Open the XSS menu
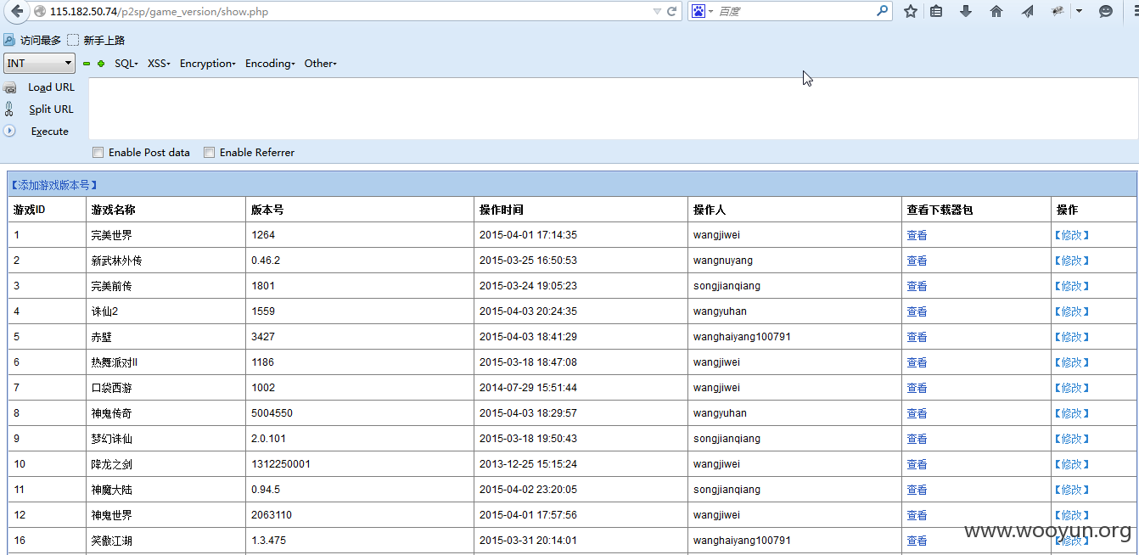 click(160, 64)
